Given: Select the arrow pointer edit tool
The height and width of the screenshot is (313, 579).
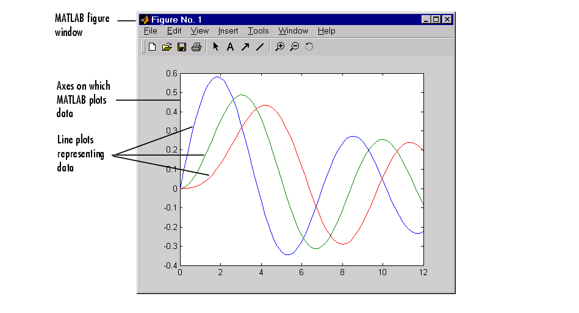Looking at the screenshot, I should [x=215, y=47].
